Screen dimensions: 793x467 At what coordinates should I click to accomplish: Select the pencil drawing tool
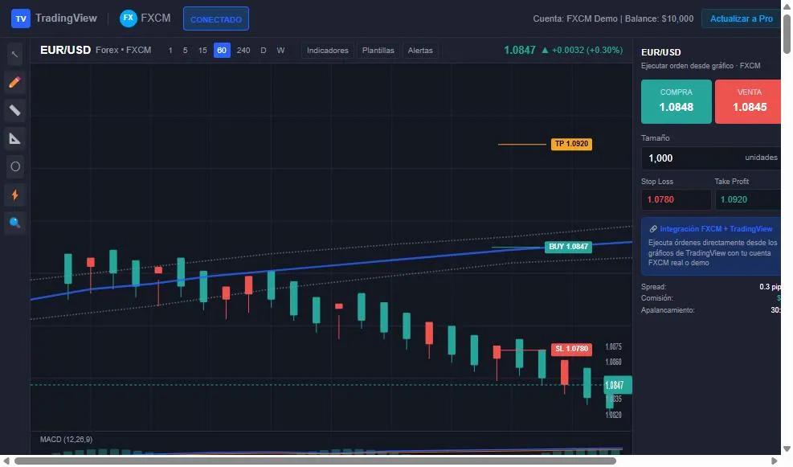tap(14, 82)
